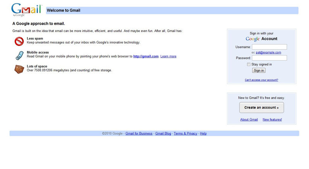This screenshot has height=169, width=309.
Task: Click the Lots of space box icon
Action: (19, 69)
